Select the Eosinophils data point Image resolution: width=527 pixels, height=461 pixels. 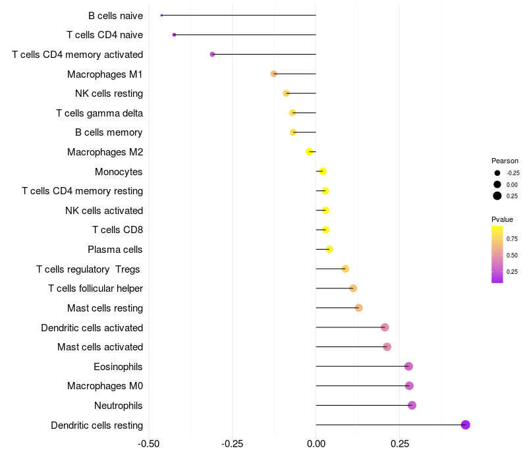(408, 366)
